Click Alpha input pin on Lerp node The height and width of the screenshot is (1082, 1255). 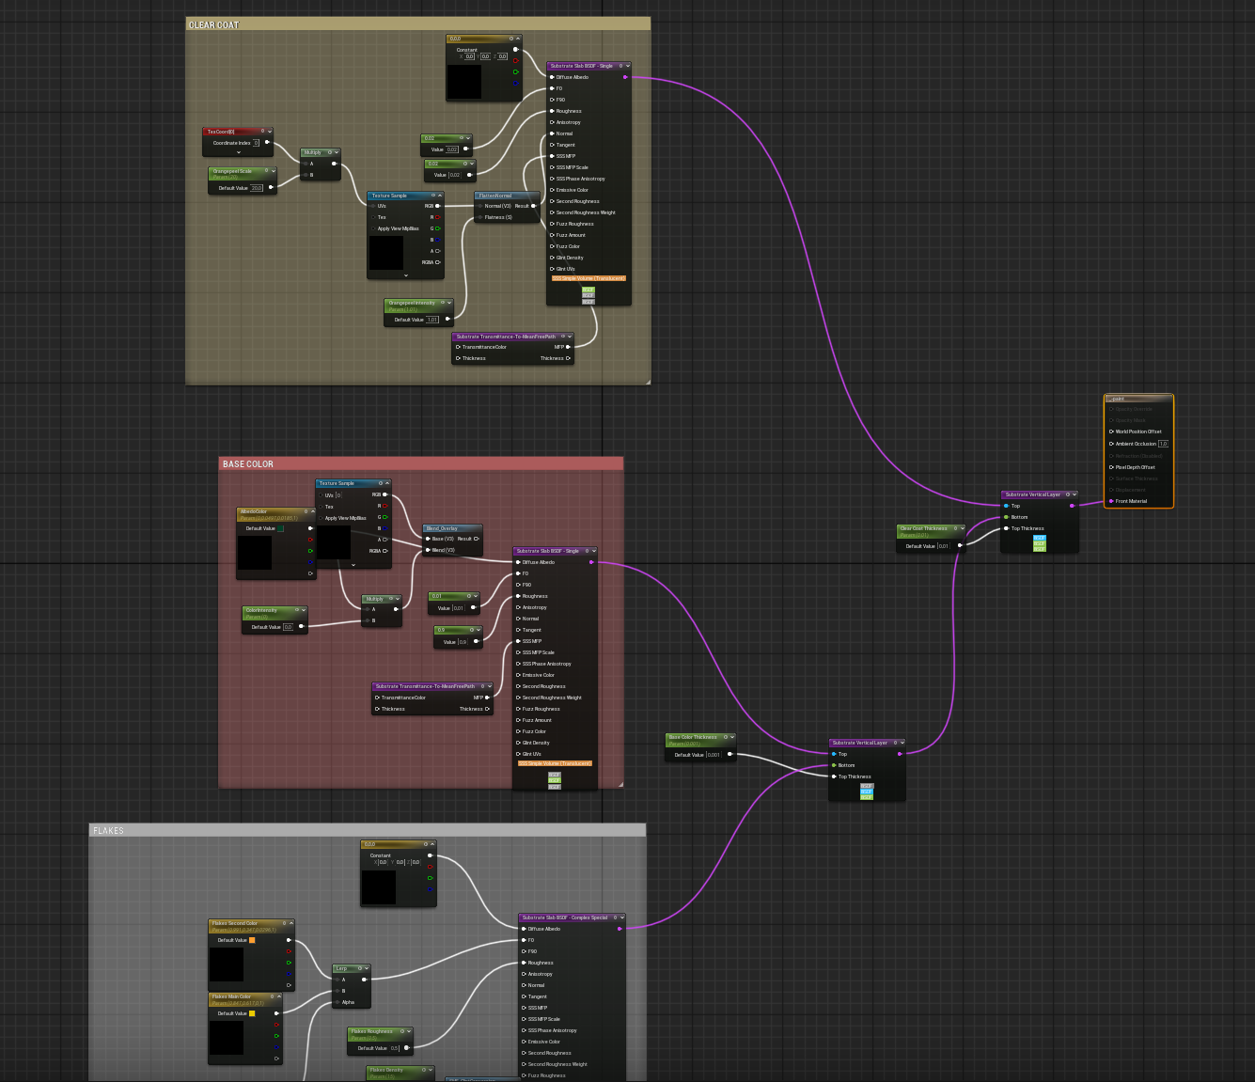(337, 1002)
